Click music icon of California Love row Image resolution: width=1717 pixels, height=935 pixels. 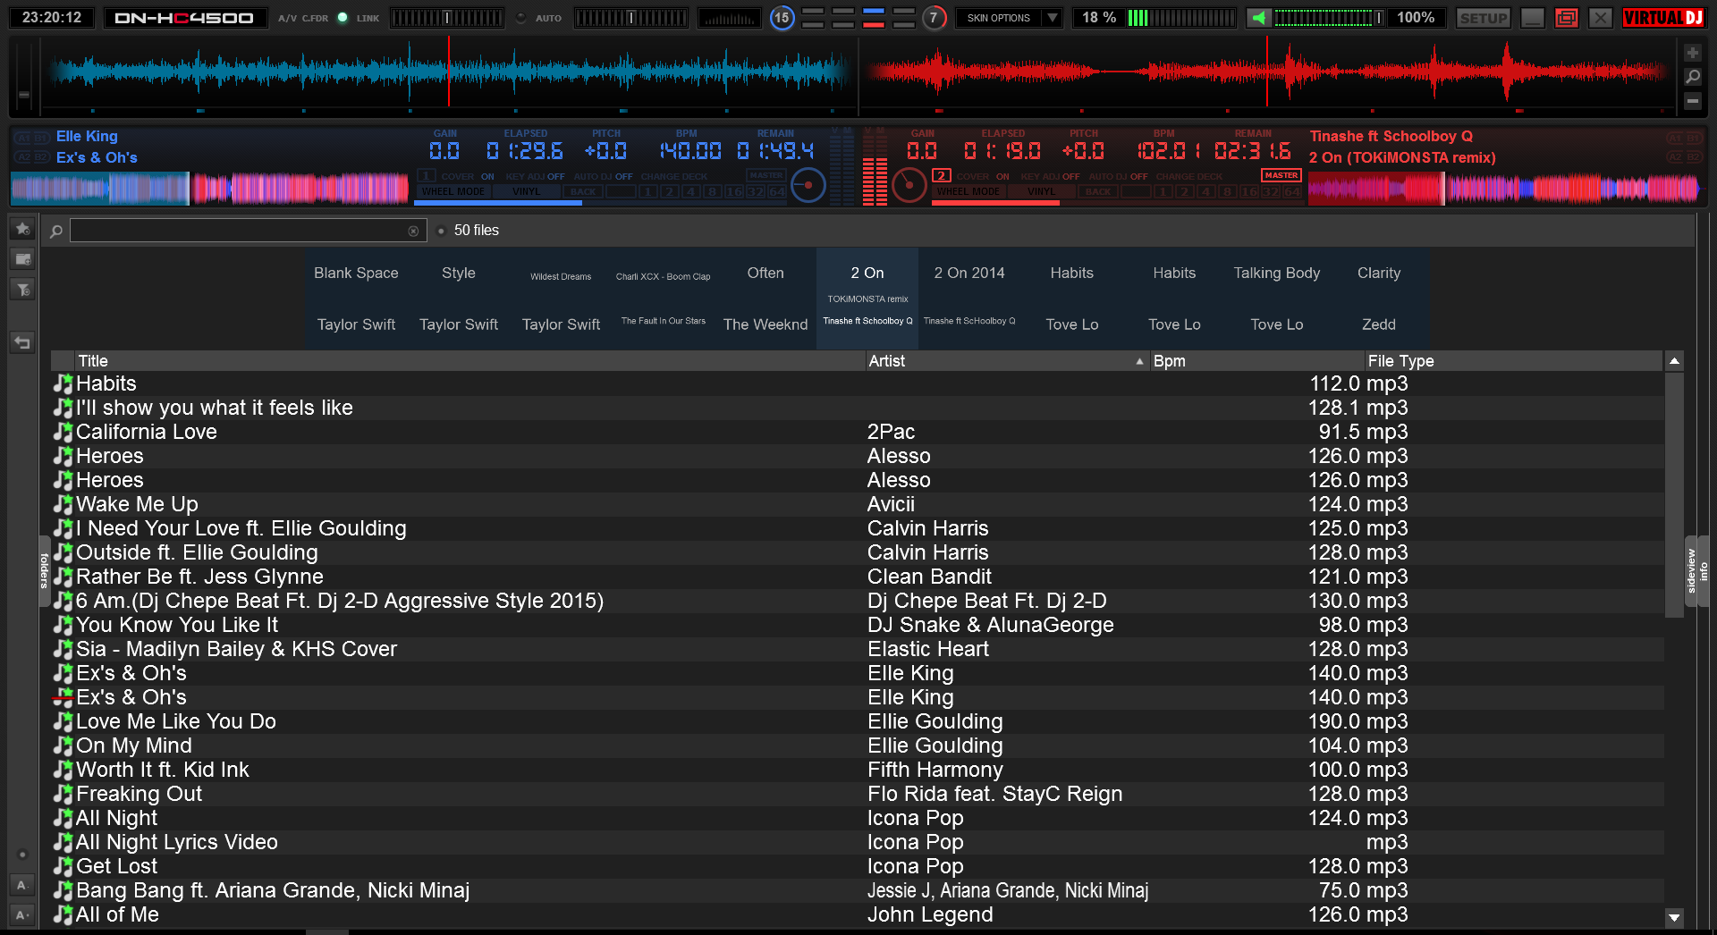tap(63, 432)
